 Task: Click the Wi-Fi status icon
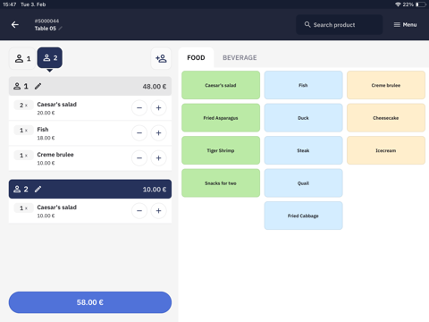pyautogui.click(x=398, y=4)
